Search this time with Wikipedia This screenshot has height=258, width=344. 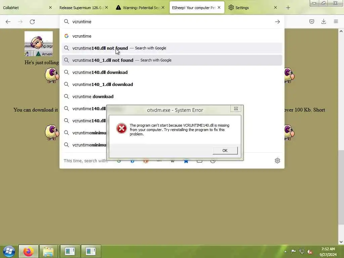173,162
